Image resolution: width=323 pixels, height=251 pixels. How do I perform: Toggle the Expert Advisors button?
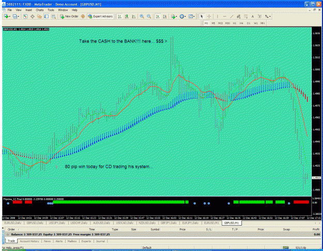pos(101,17)
